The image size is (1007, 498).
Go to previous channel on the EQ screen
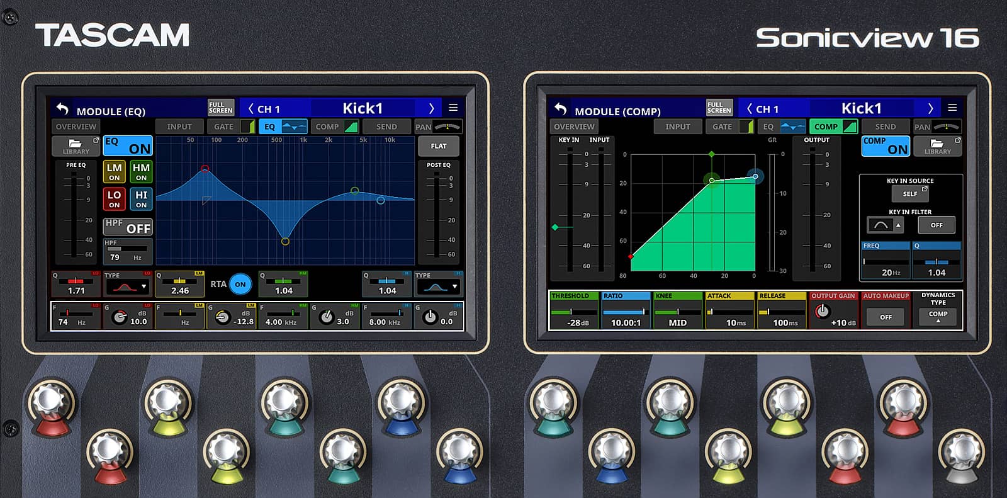(x=250, y=108)
